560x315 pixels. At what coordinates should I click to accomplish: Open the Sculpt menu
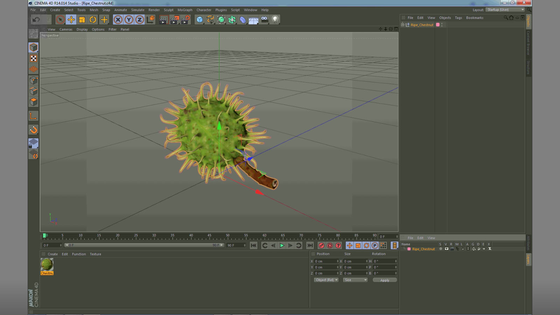[x=168, y=10]
